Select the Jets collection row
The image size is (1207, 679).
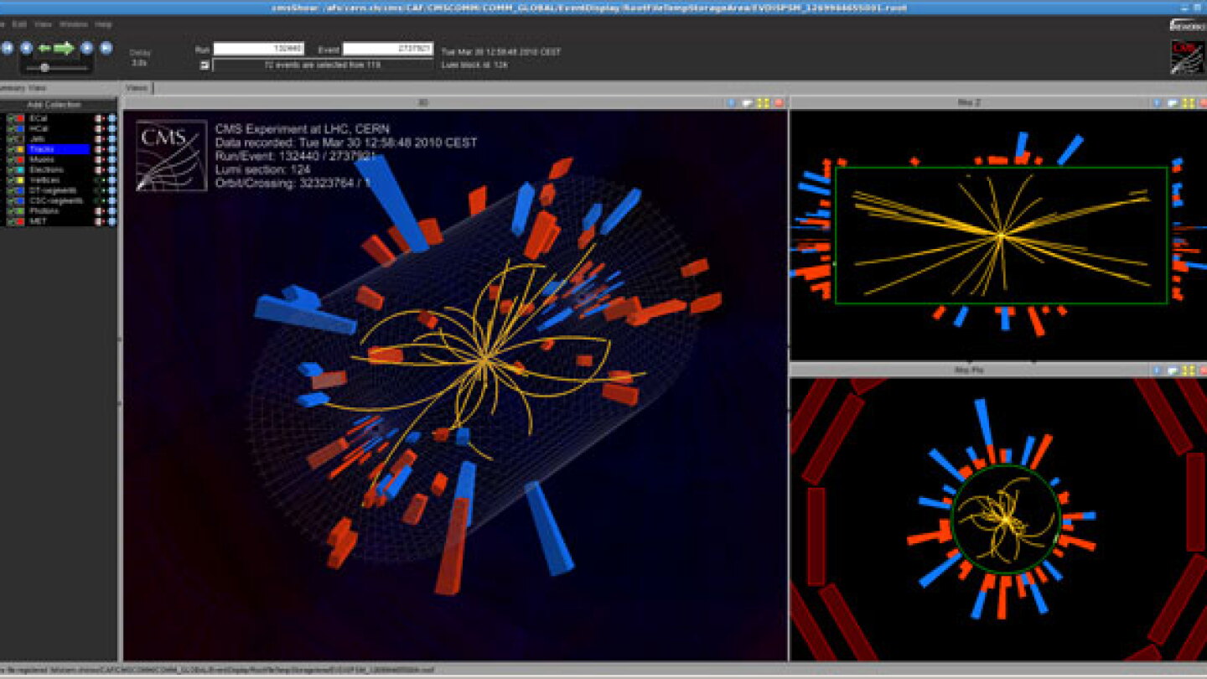point(59,139)
